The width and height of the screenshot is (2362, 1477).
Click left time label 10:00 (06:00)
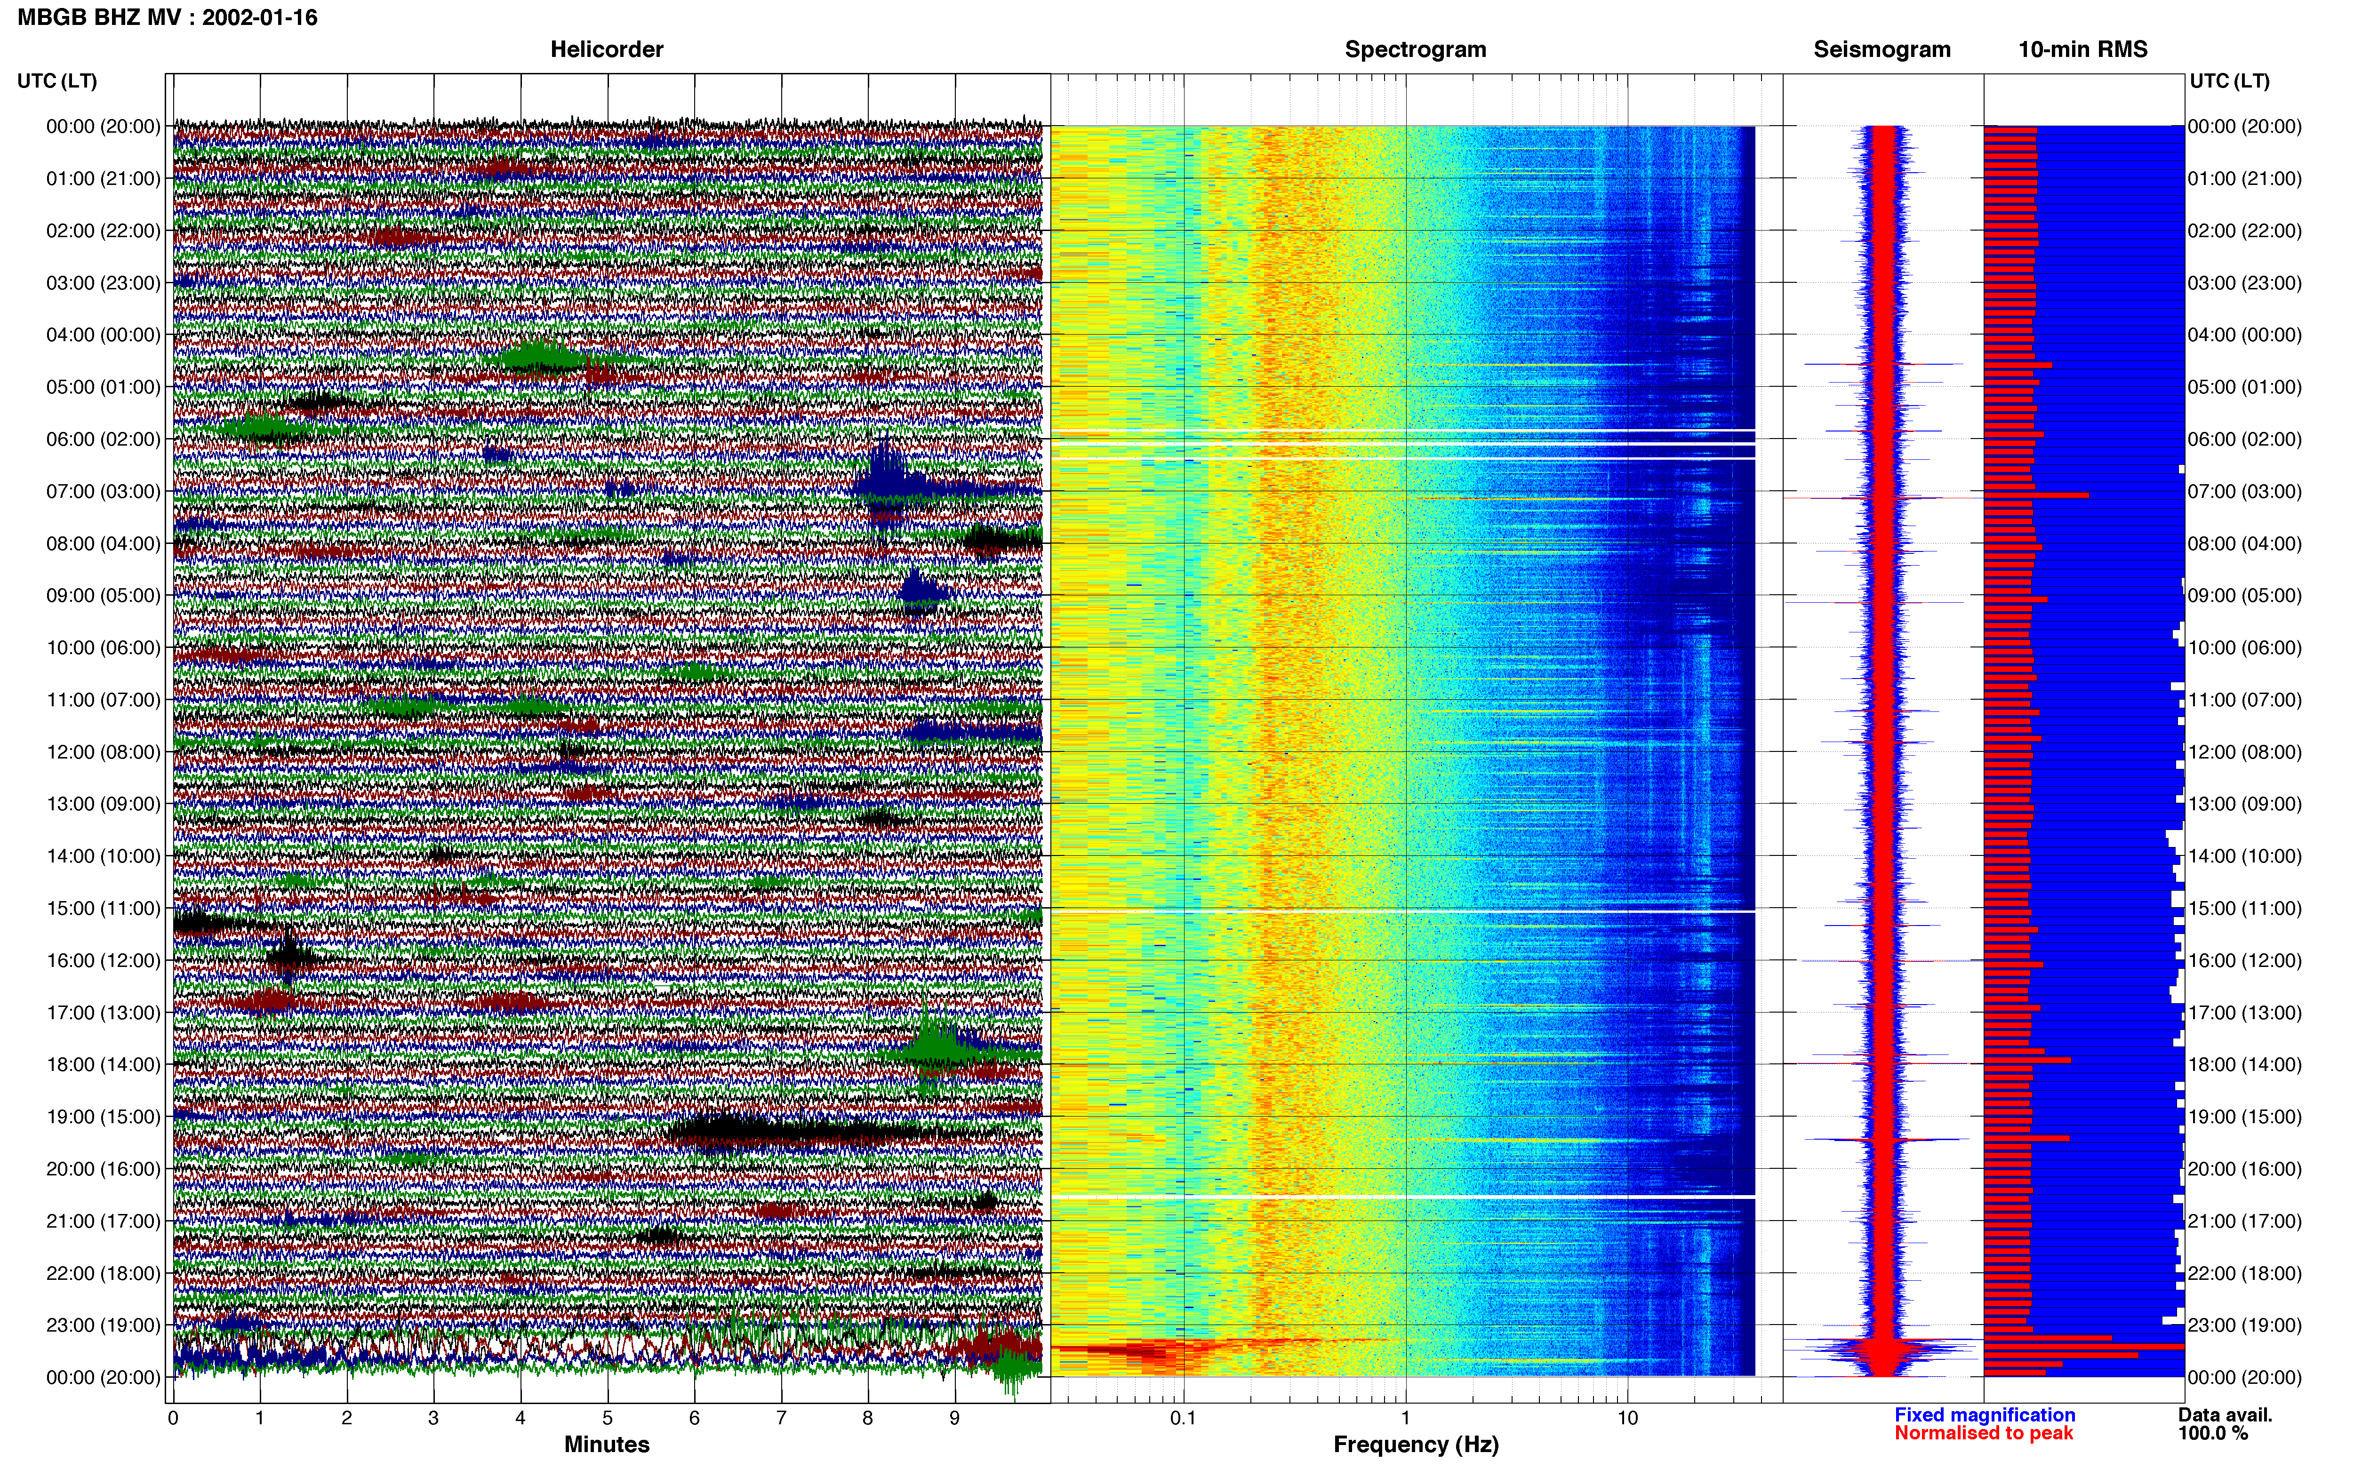tap(104, 647)
